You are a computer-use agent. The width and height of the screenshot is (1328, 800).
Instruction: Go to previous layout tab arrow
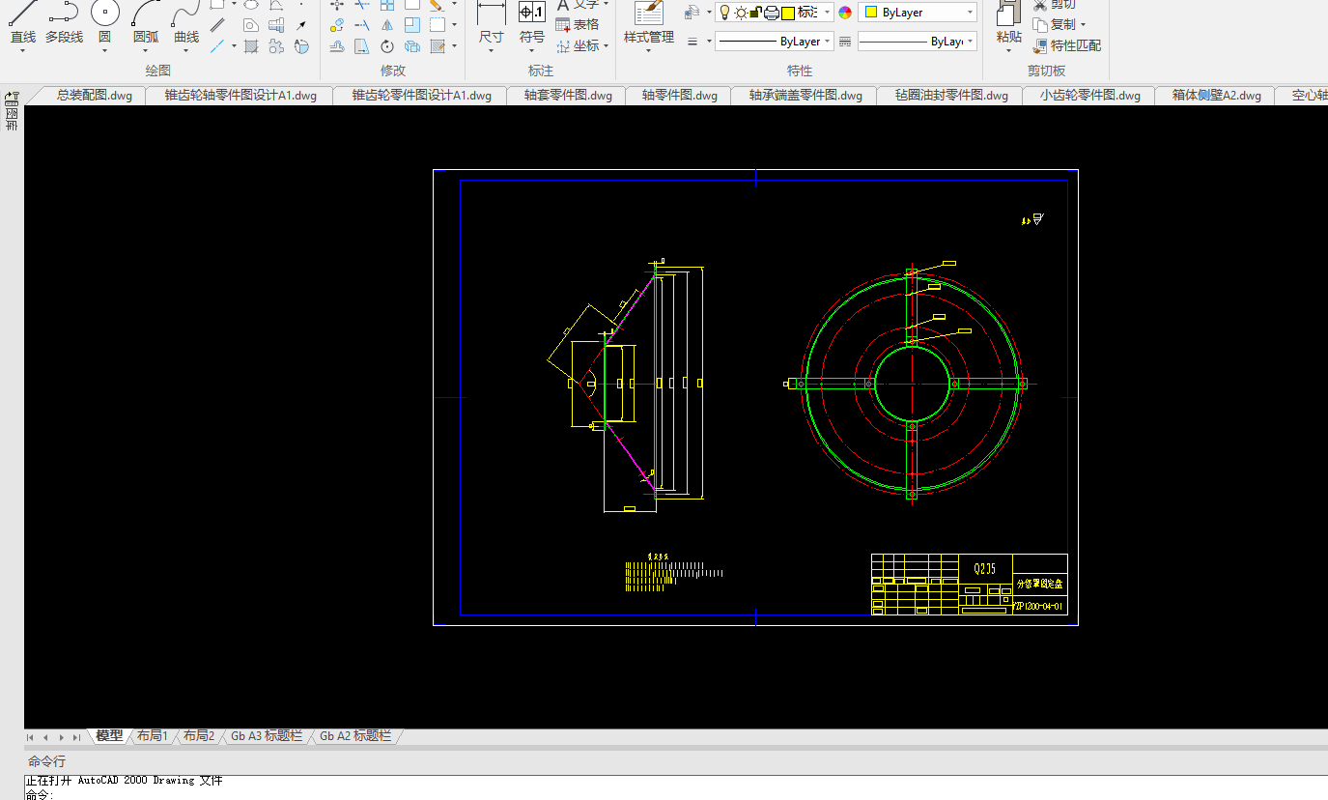45,737
